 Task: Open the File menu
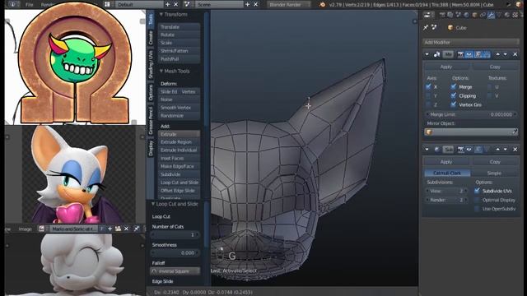(x=30, y=5)
